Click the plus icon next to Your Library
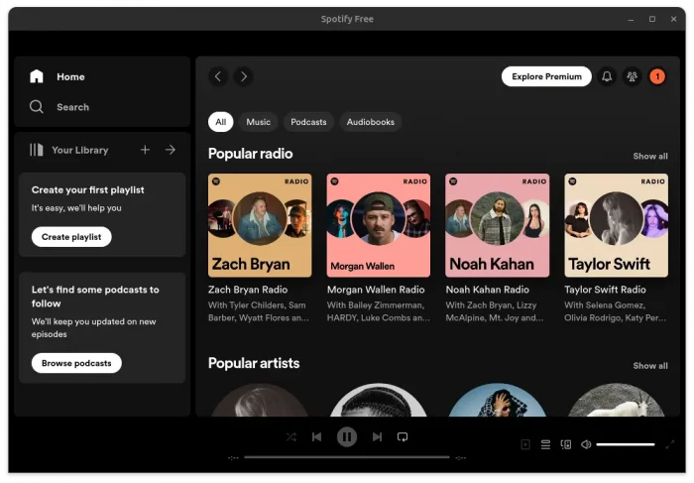This screenshot has width=694, height=483. (x=145, y=150)
